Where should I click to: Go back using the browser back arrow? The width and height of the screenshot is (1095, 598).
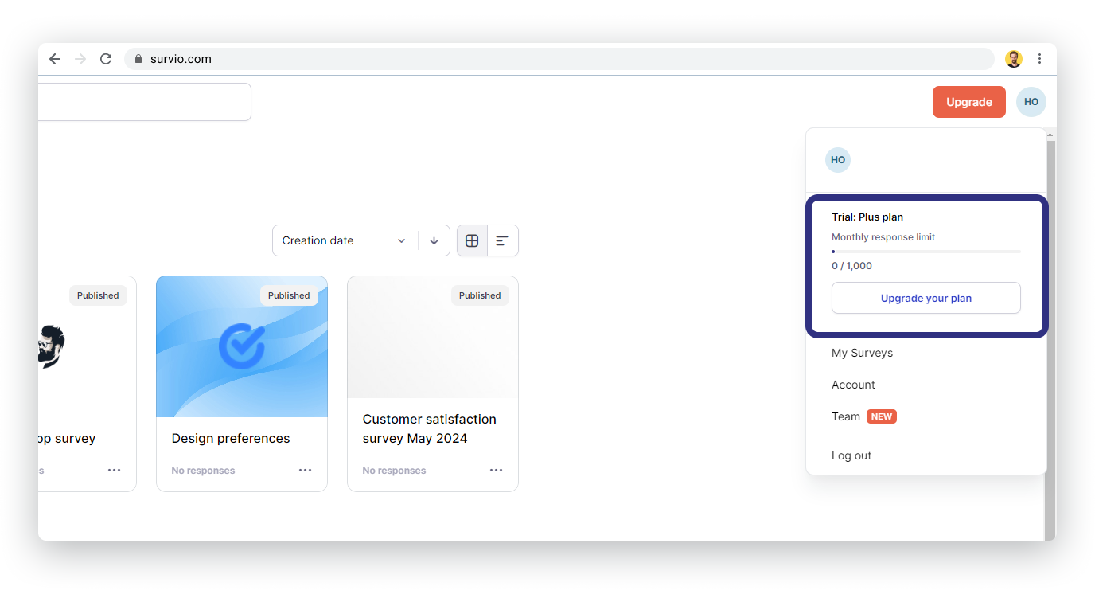(x=55, y=59)
